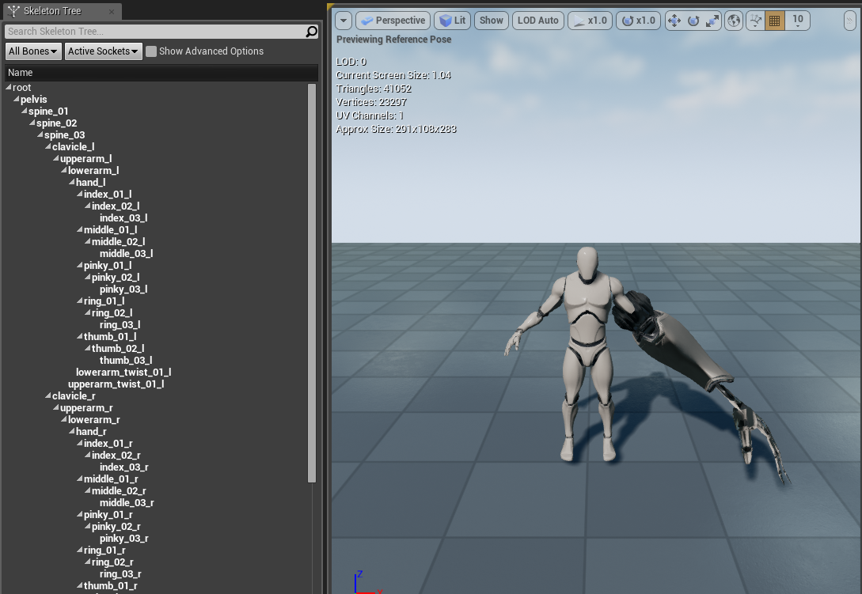
Task: Select the lowerarm_twist_01_l bone
Action: (123, 373)
